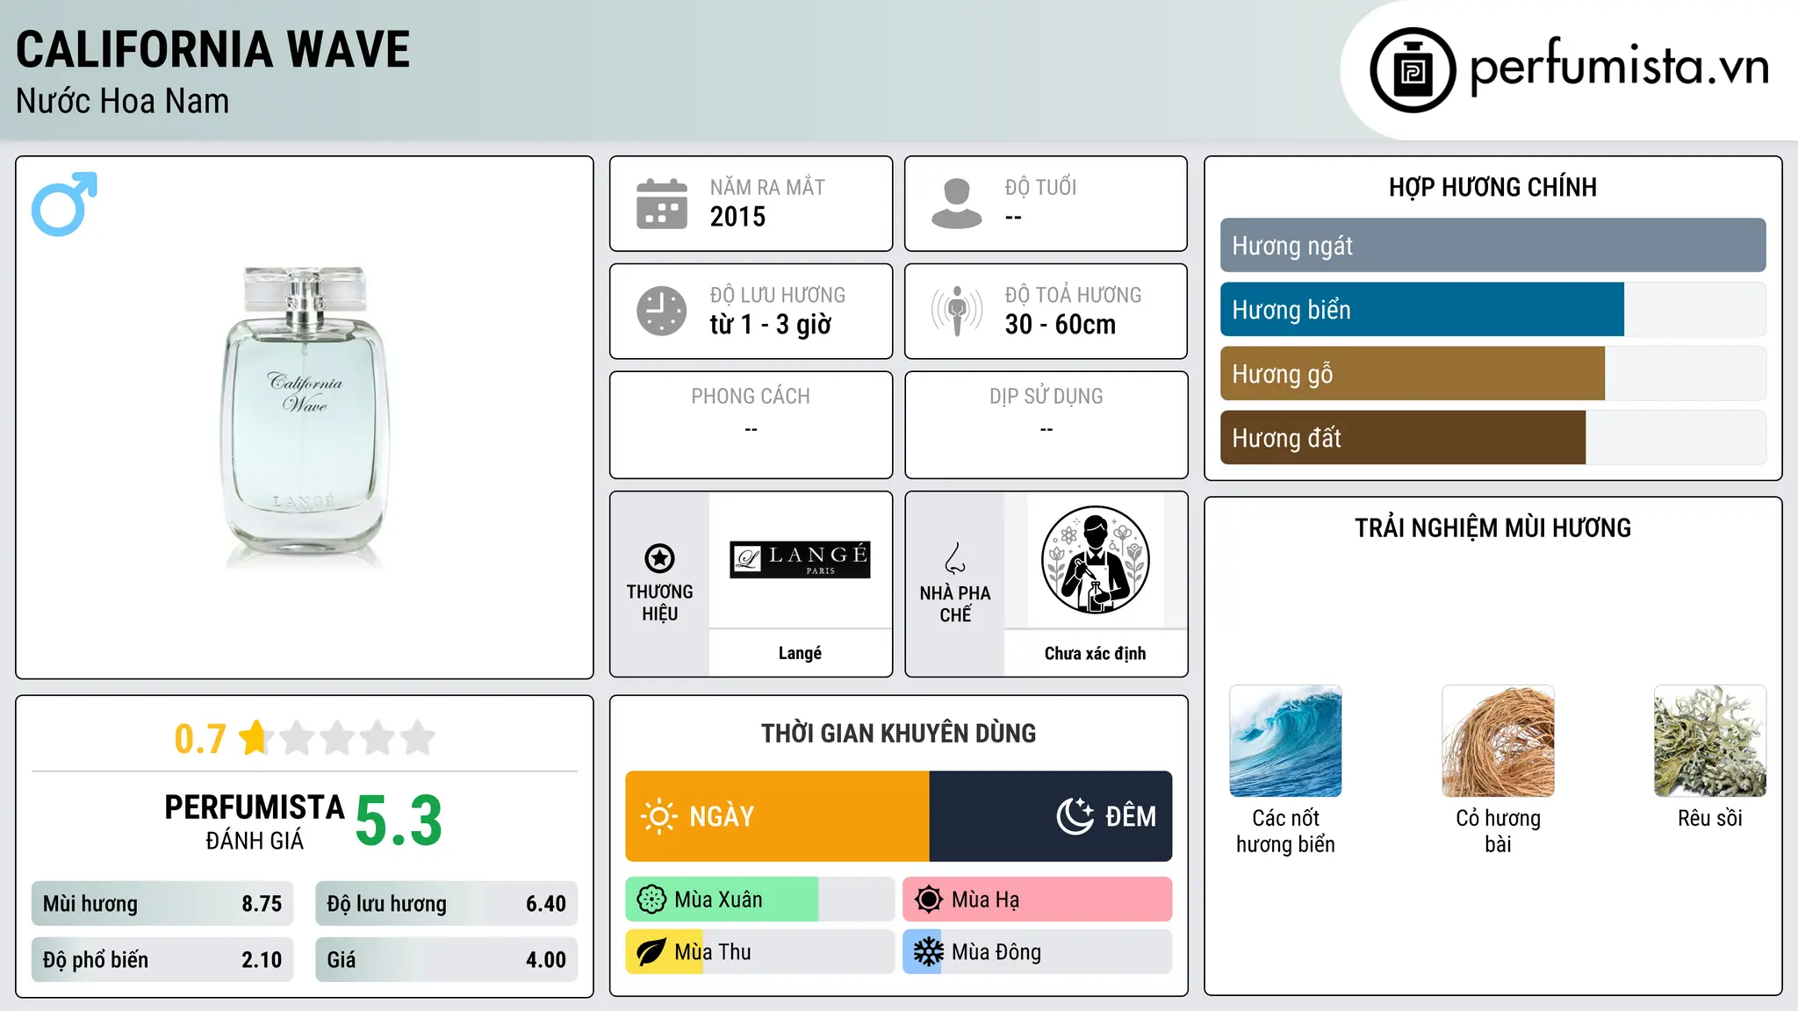Click the Trải Nghiệm Mùi Hương heading
This screenshot has width=1798, height=1011.
(x=1492, y=528)
